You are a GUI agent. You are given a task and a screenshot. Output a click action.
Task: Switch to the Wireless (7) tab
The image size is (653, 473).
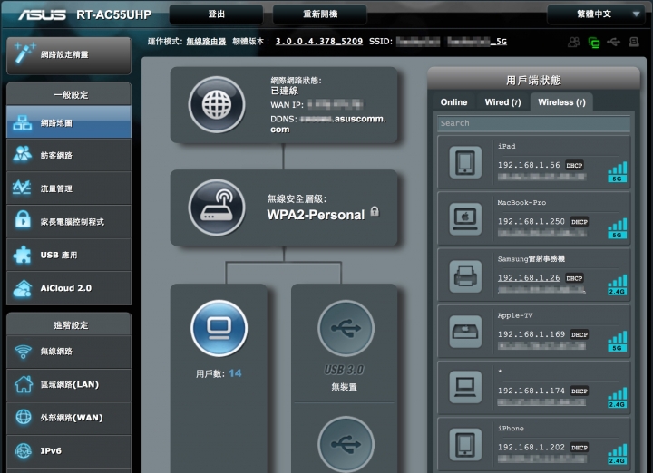(561, 101)
